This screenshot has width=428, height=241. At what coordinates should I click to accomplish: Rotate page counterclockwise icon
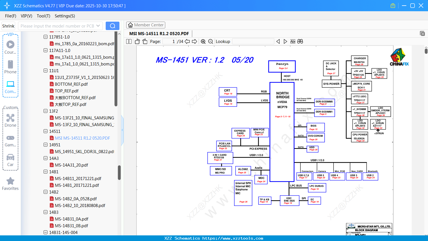coord(137,42)
